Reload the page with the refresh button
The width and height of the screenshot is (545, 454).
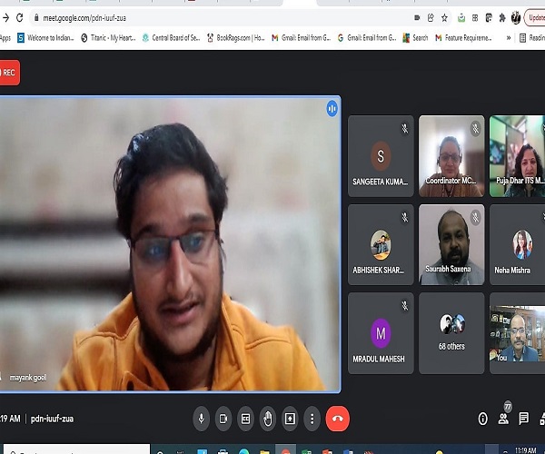click(19, 18)
